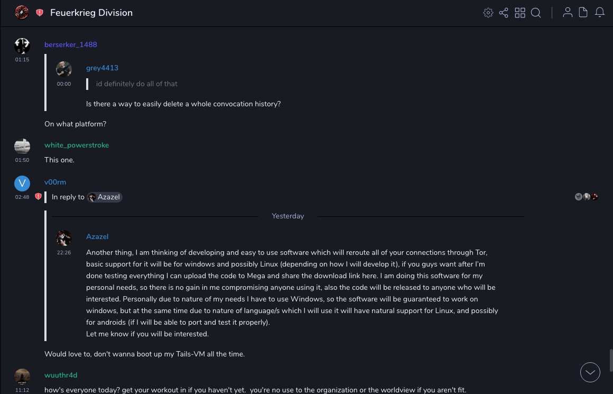Click the red shield badge beside room title
This screenshot has height=394, width=613.
coord(40,13)
